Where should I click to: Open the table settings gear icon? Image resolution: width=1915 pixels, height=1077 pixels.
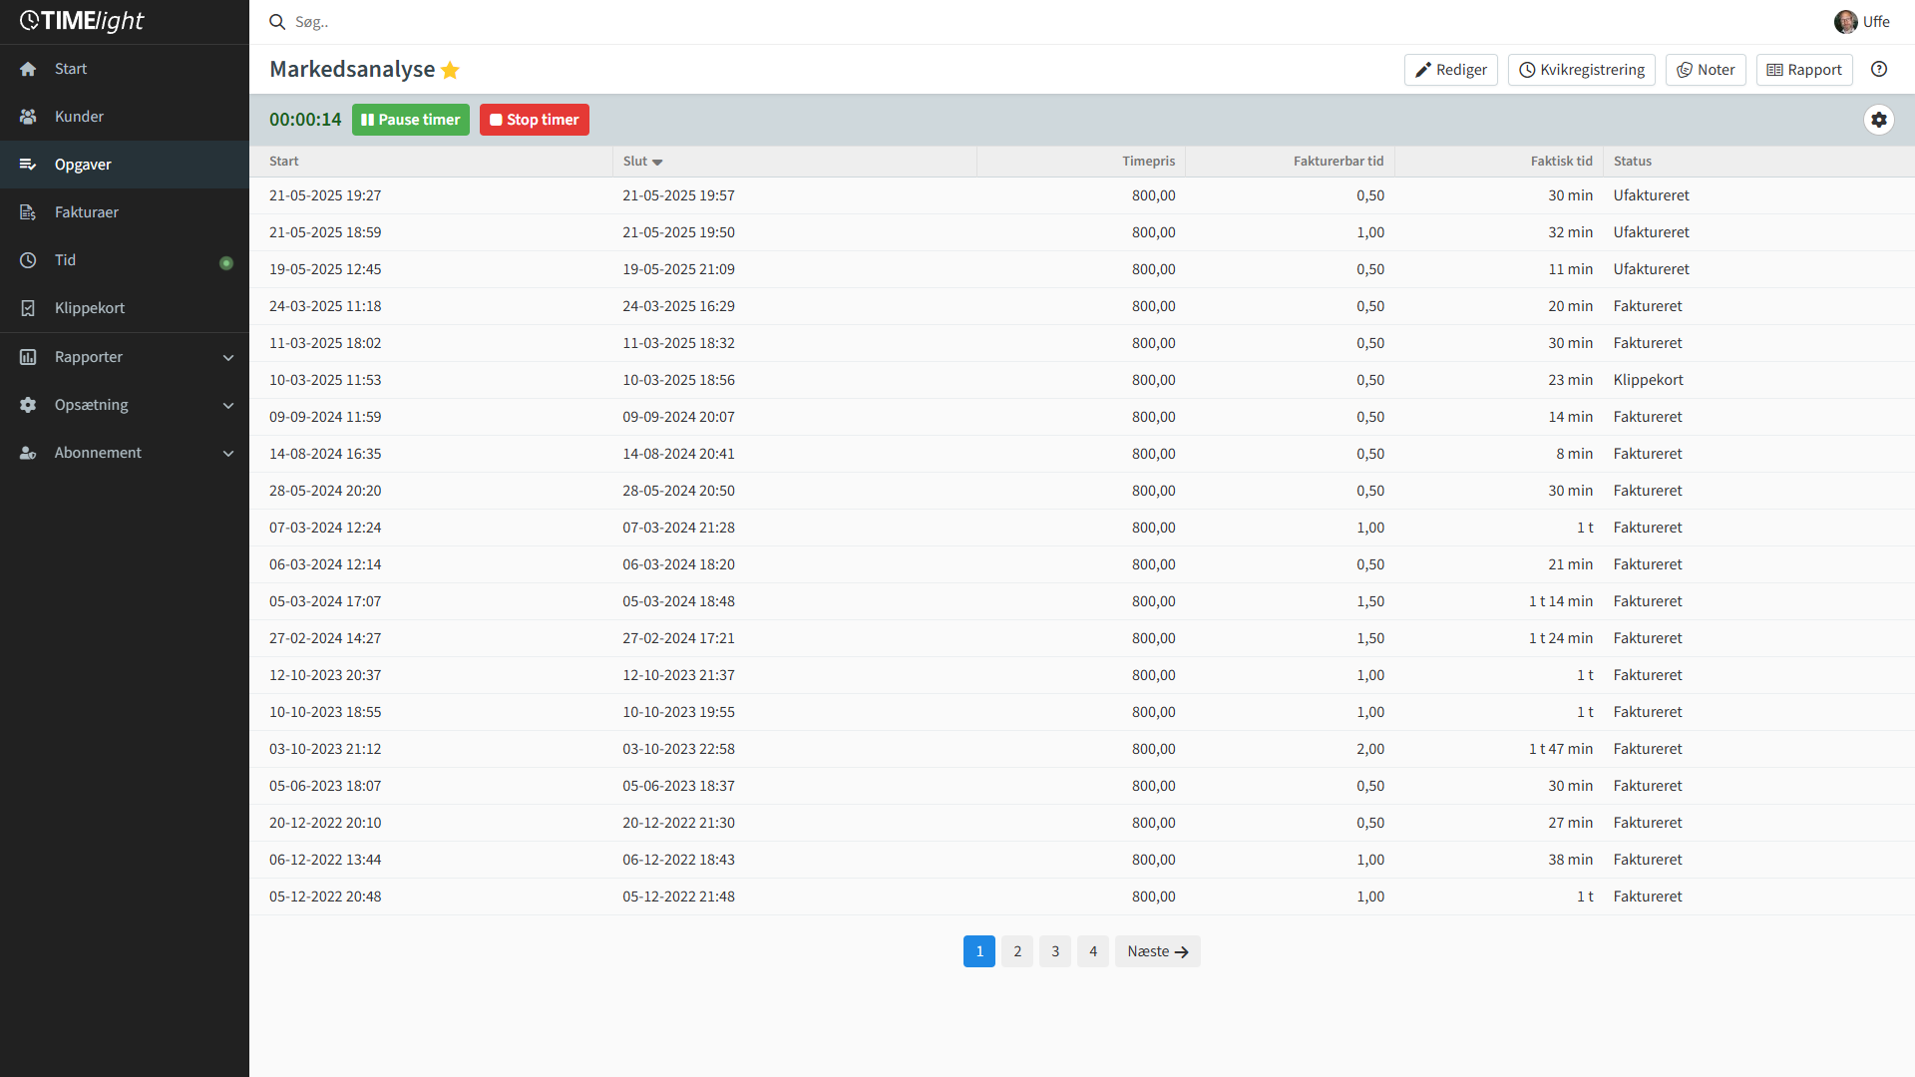[1879, 120]
